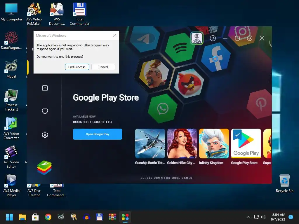The height and width of the screenshot is (224, 299).
Task: Open Infinity Kingdom game thumbnail
Action: [x=214, y=143]
